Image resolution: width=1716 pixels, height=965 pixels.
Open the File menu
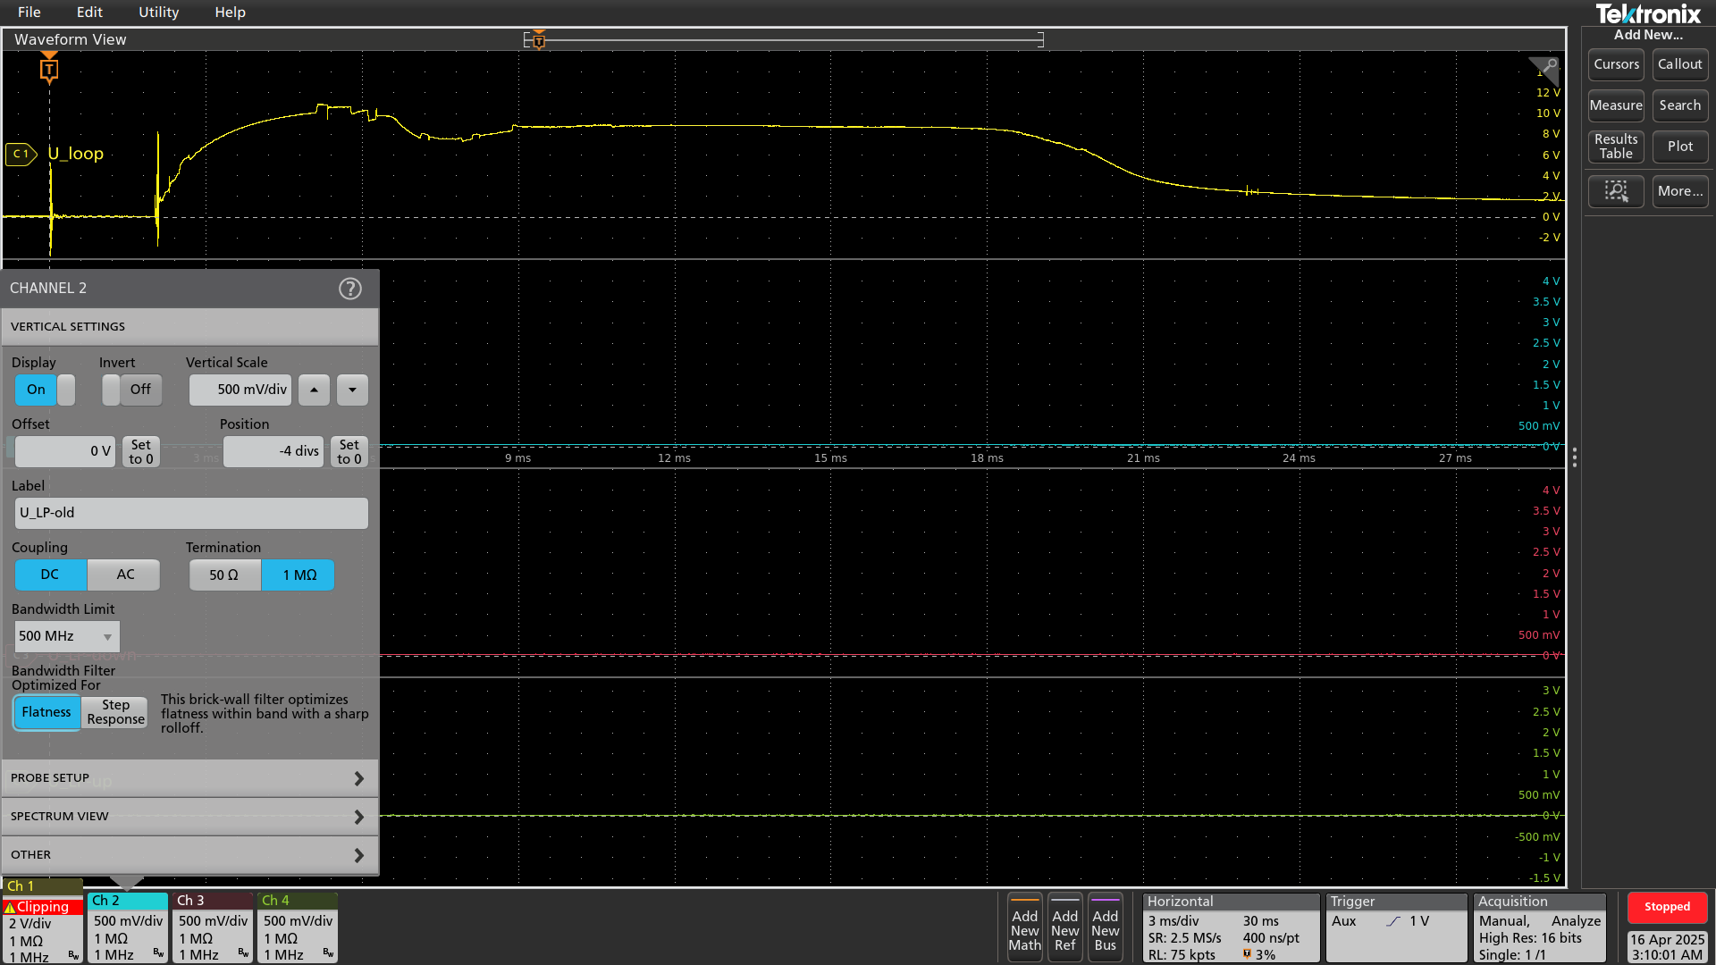point(29,13)
